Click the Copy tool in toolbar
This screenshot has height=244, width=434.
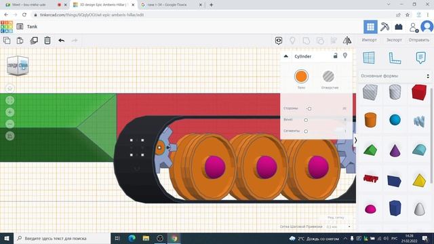pos(7,41)
